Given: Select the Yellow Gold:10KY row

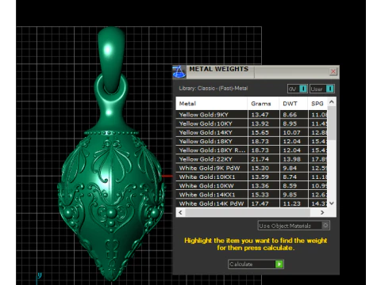Looking at the screenshot, I should tap(252, 123).
